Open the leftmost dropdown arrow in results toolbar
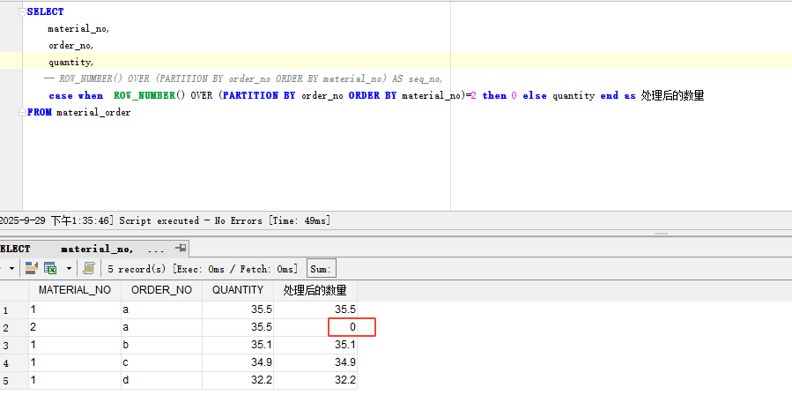Viewport: 792px width, 410px height. click(11, 268)
